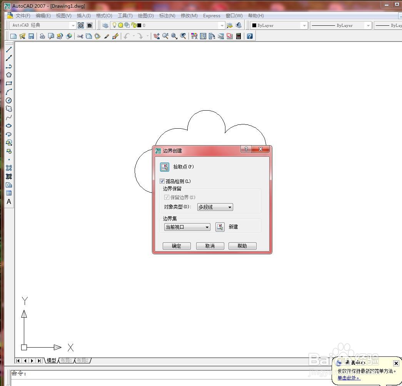
Task: Select the Hatch tool
Action: [x=9, y=168]
